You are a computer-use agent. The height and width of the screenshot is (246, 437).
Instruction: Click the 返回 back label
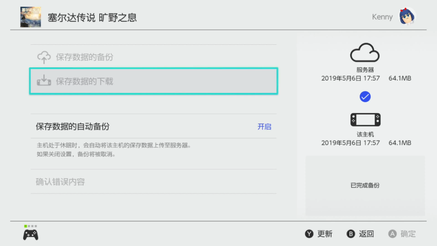point(366,234)
